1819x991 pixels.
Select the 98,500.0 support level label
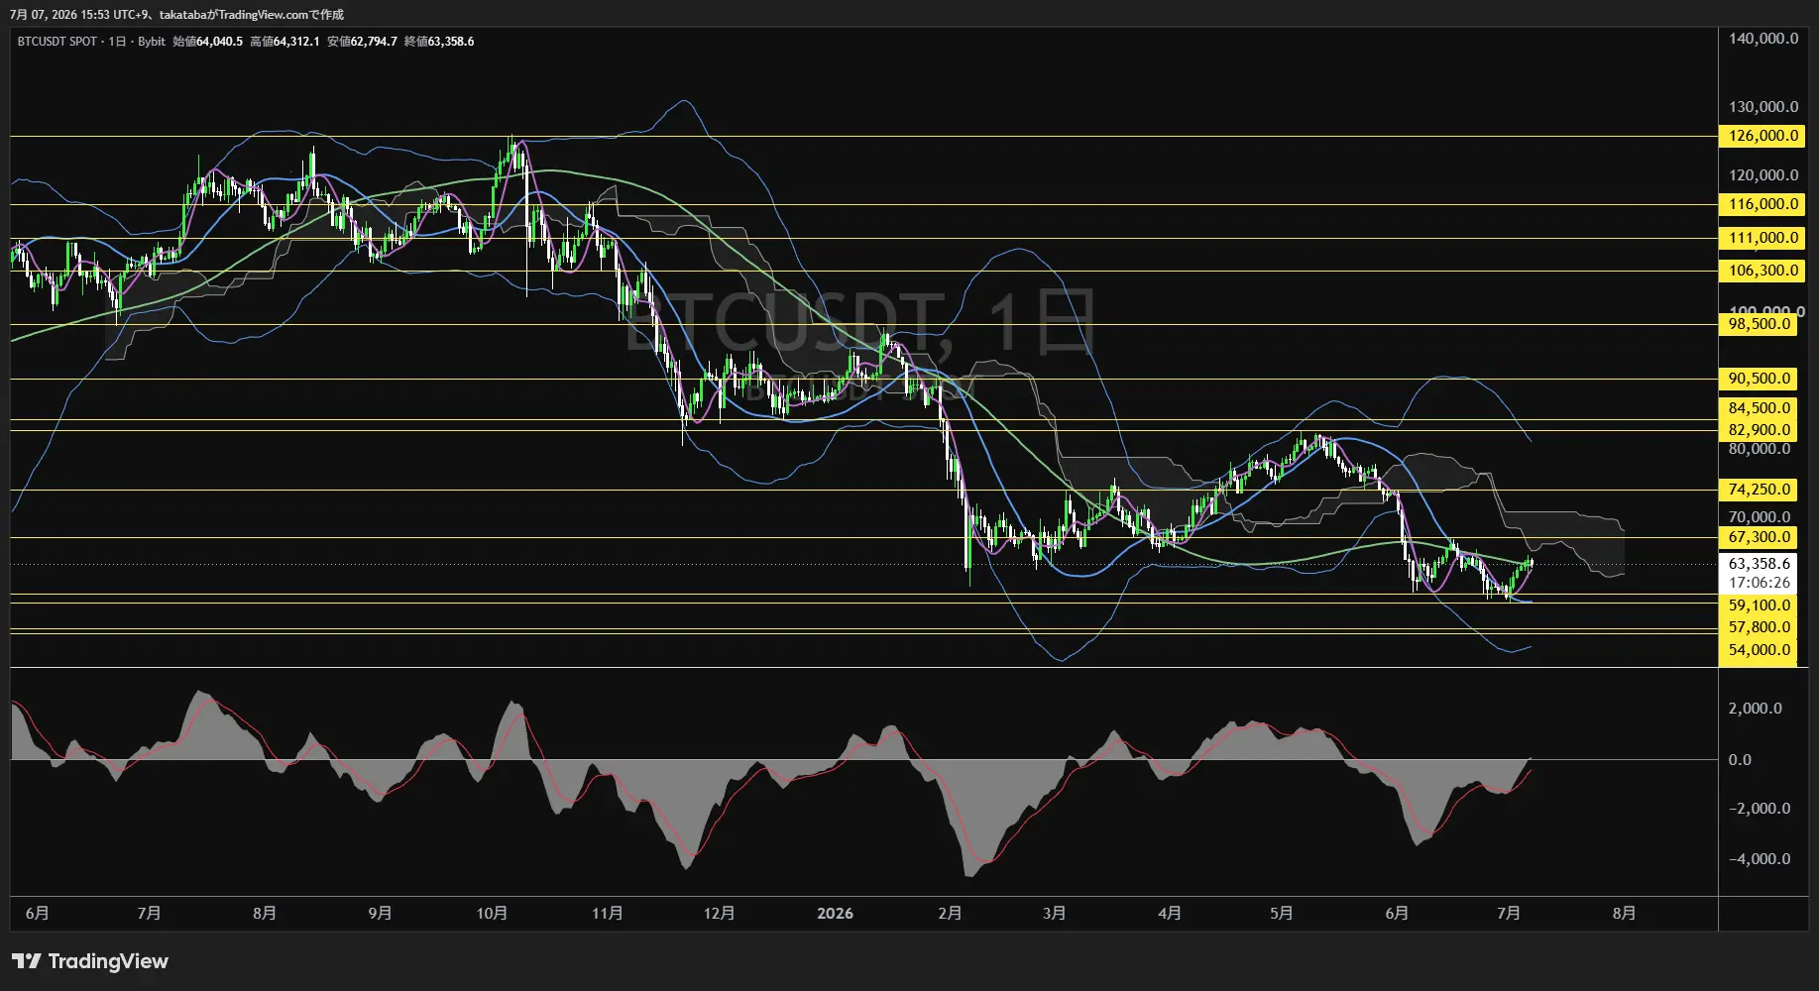pos(1759,324)
